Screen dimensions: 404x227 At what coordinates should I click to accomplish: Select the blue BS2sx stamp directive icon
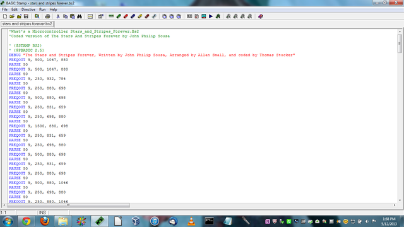pyautogui.click(x=133, y=16)
